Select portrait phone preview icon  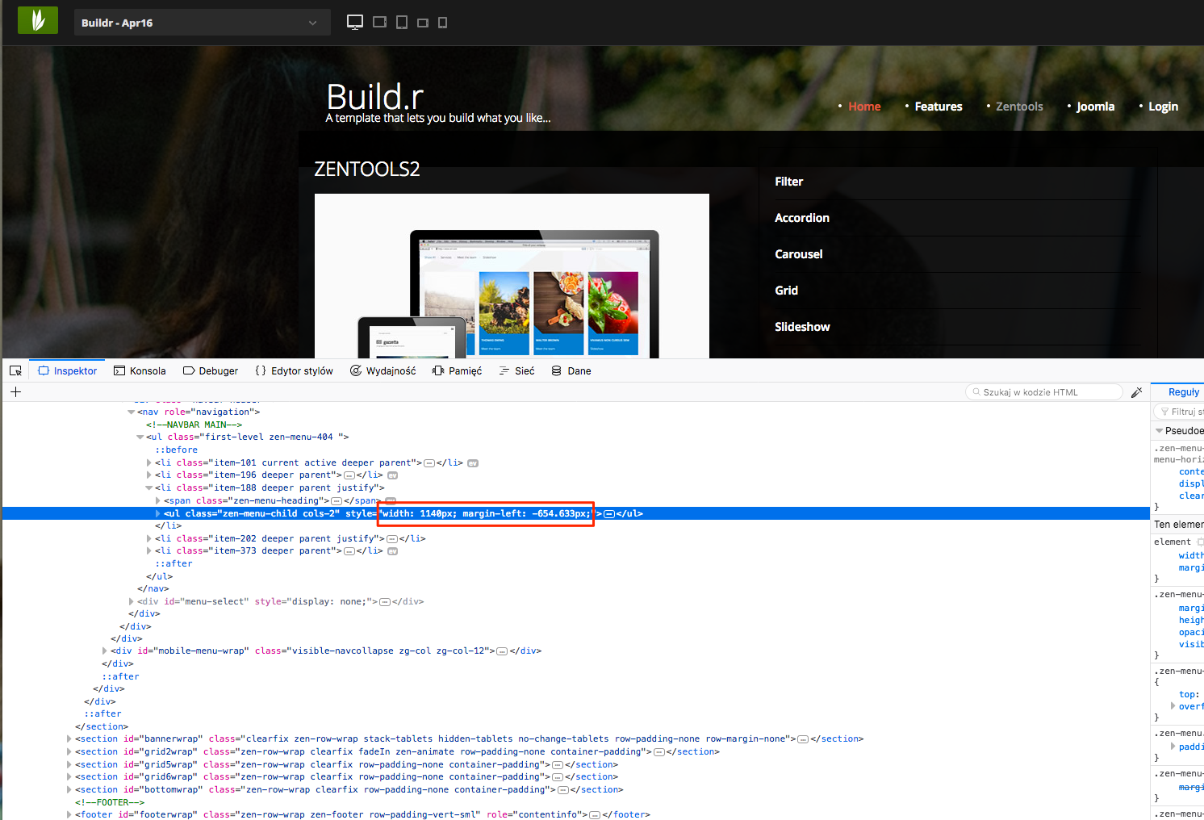click(442, 23)
